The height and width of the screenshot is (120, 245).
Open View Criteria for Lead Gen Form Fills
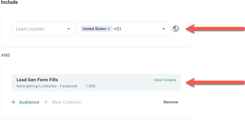[165, 80]
